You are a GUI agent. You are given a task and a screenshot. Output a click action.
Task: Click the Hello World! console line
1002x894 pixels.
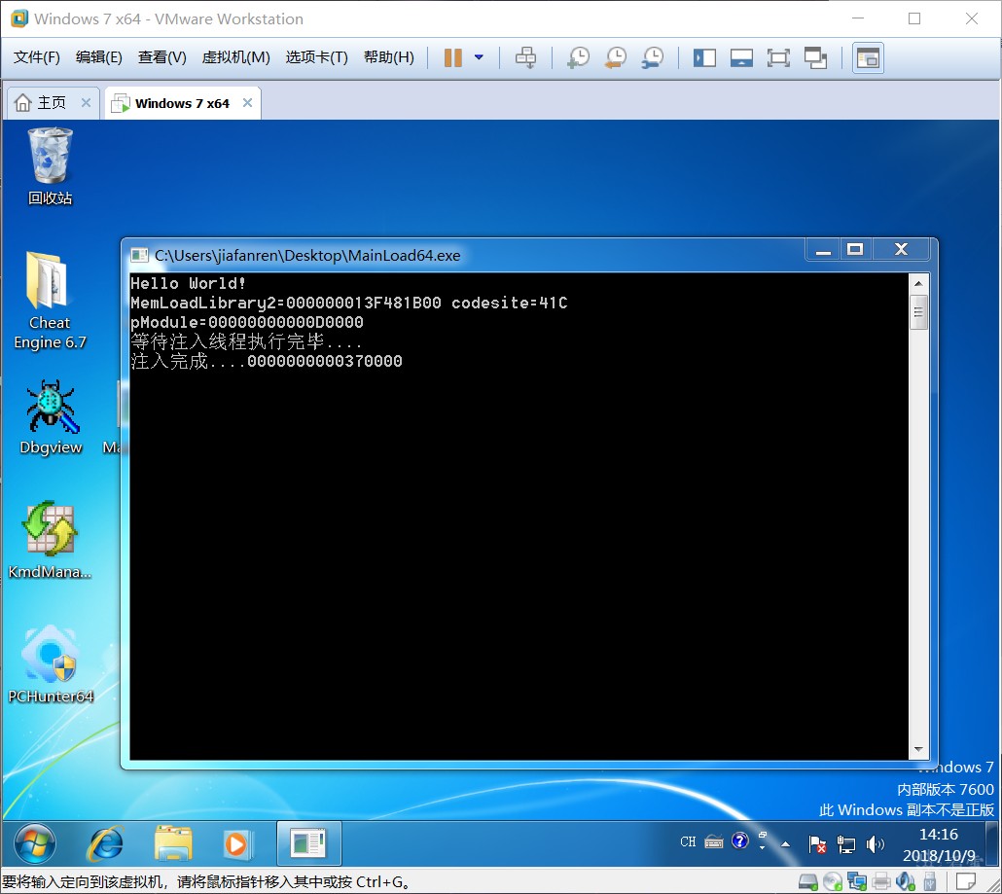pos(188,283)
